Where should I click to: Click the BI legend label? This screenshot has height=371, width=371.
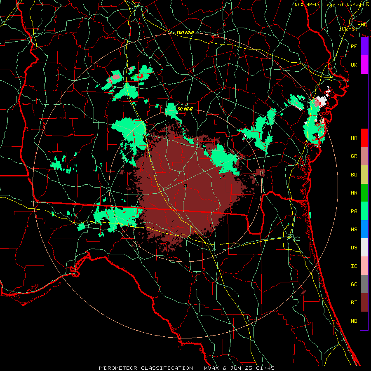354,303
